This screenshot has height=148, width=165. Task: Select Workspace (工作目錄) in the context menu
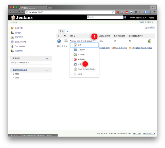(x=84, y=50)
